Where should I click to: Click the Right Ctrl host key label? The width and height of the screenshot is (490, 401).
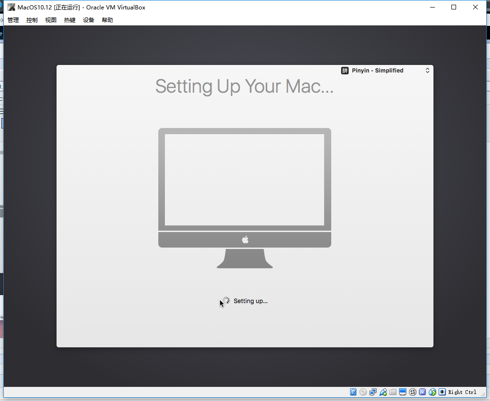click(x=462, y=392)
